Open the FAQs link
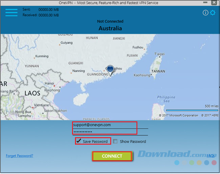The image size is (220, 174). click(x=211, y=156)
